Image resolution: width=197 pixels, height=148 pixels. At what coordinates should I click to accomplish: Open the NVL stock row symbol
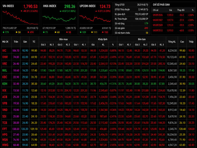(5, 71)
